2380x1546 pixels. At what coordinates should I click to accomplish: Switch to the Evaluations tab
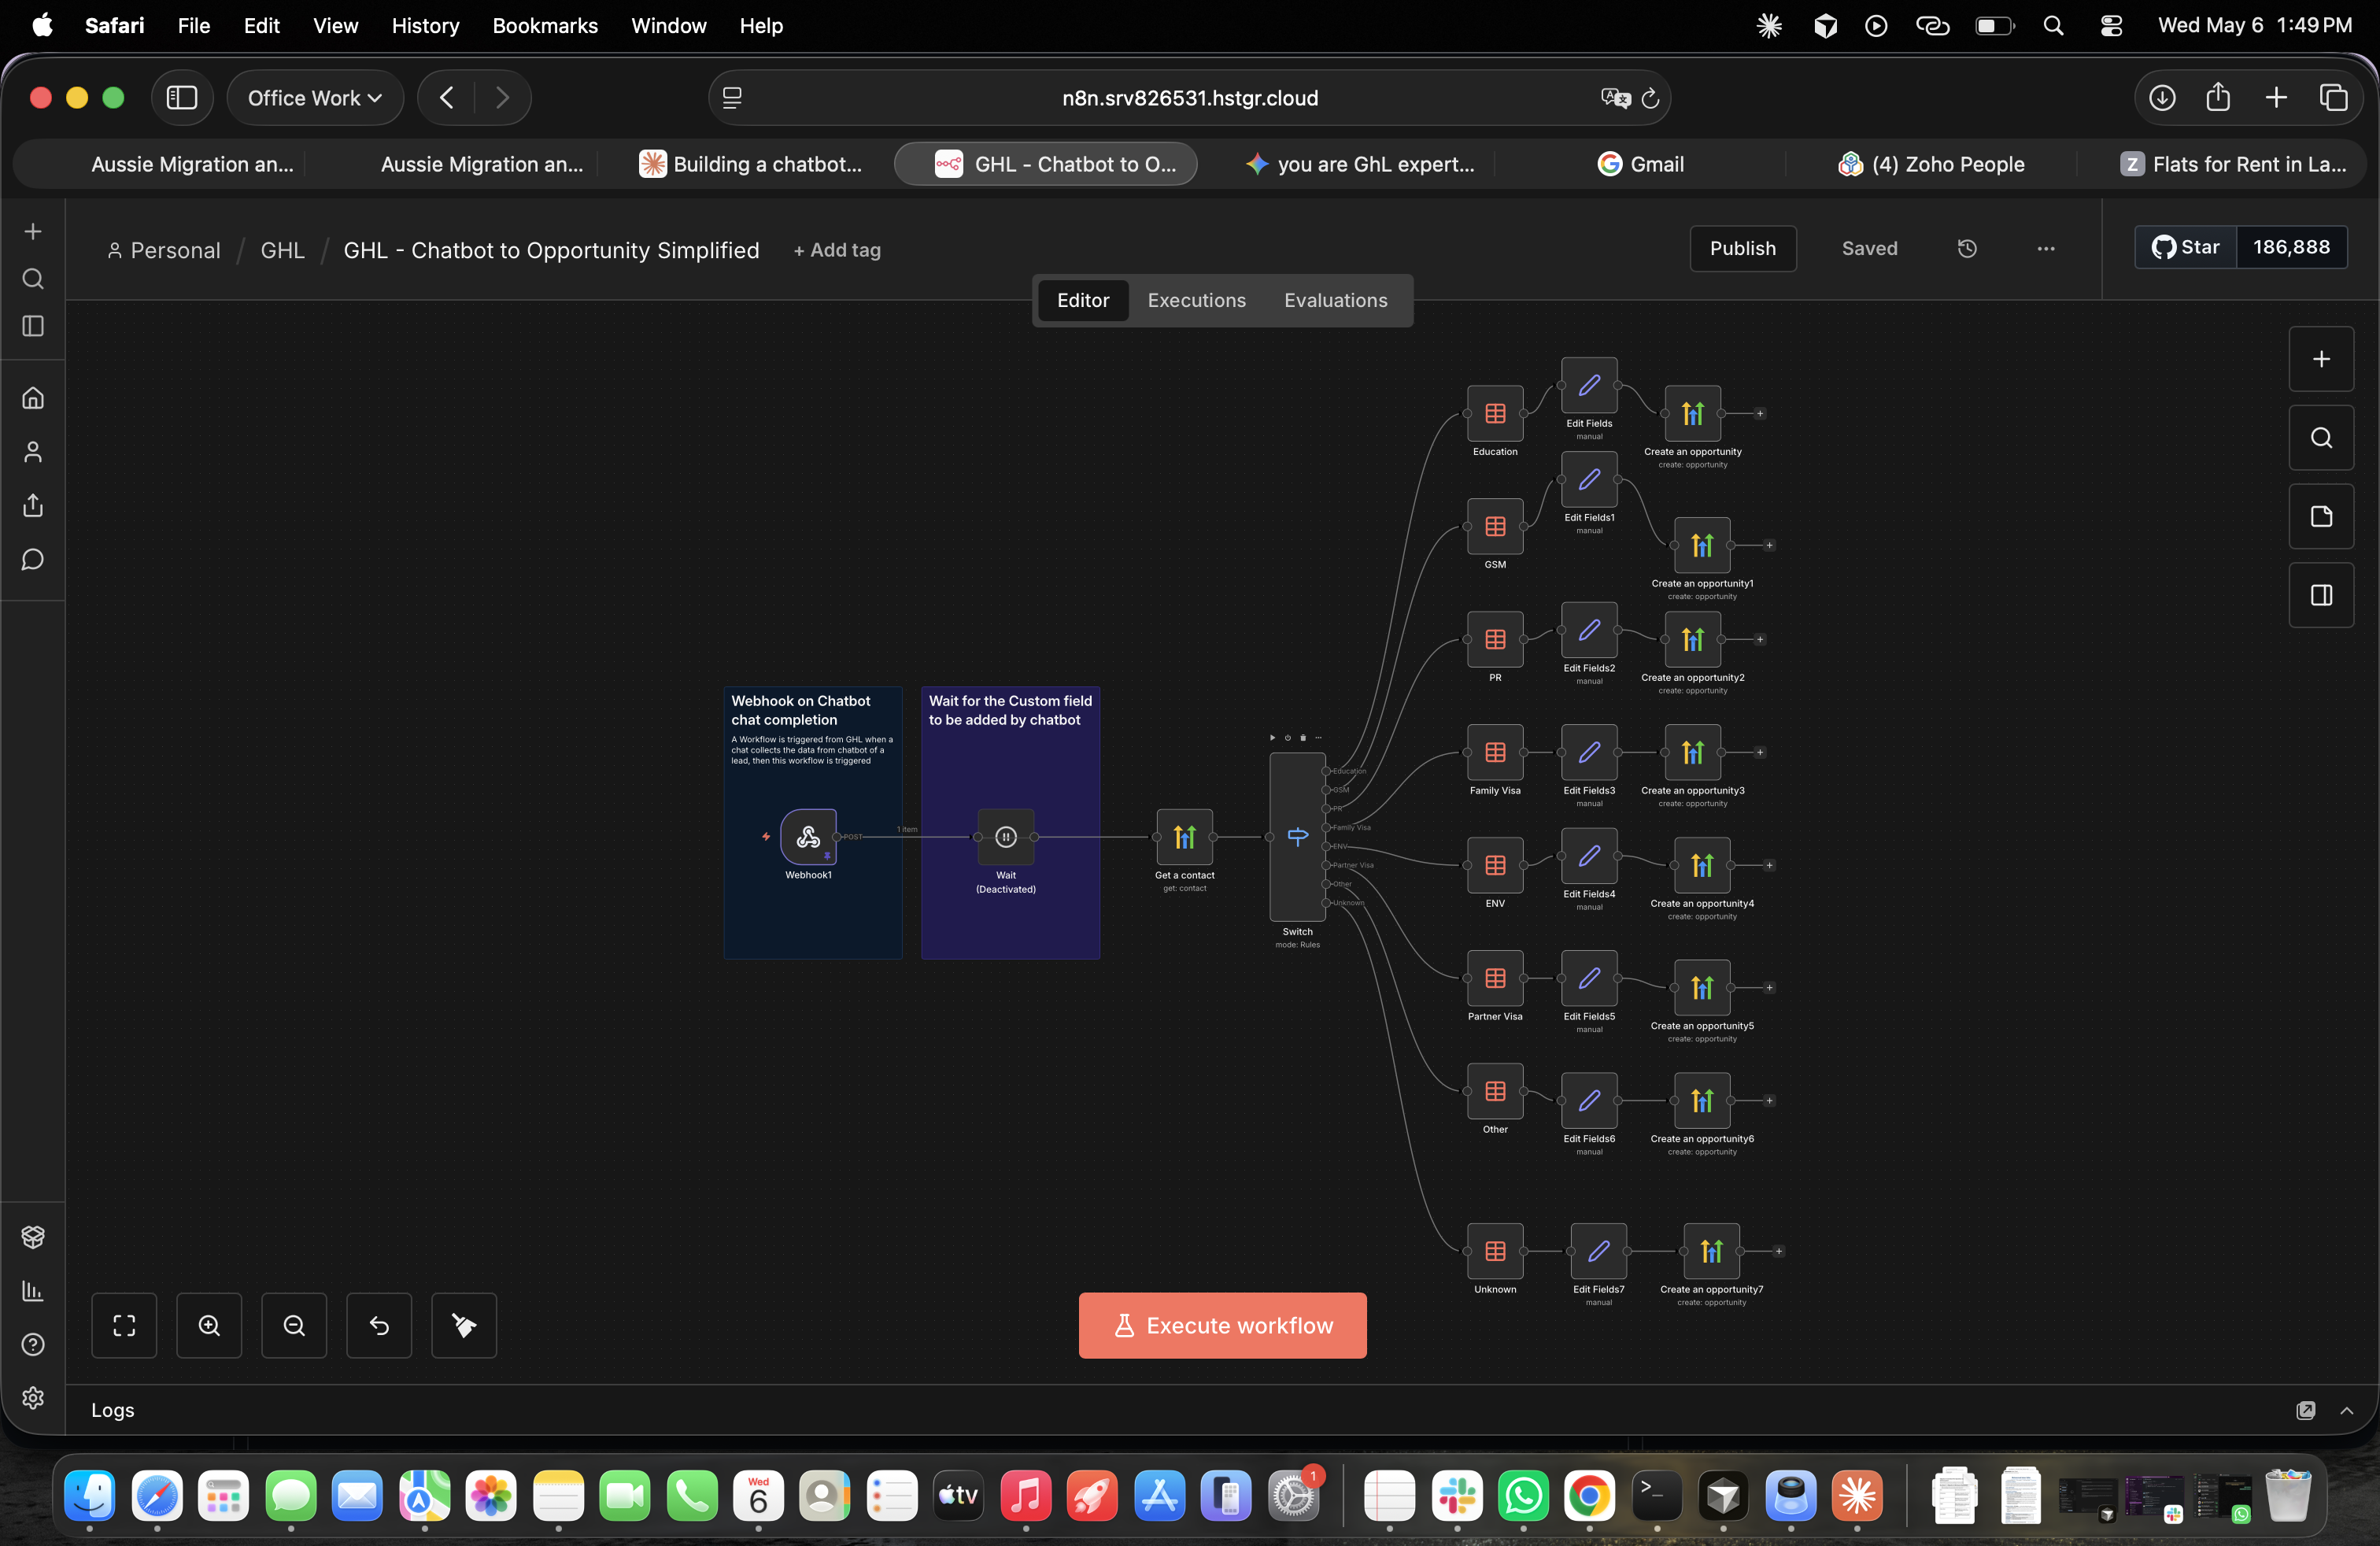pos(1335,300)
